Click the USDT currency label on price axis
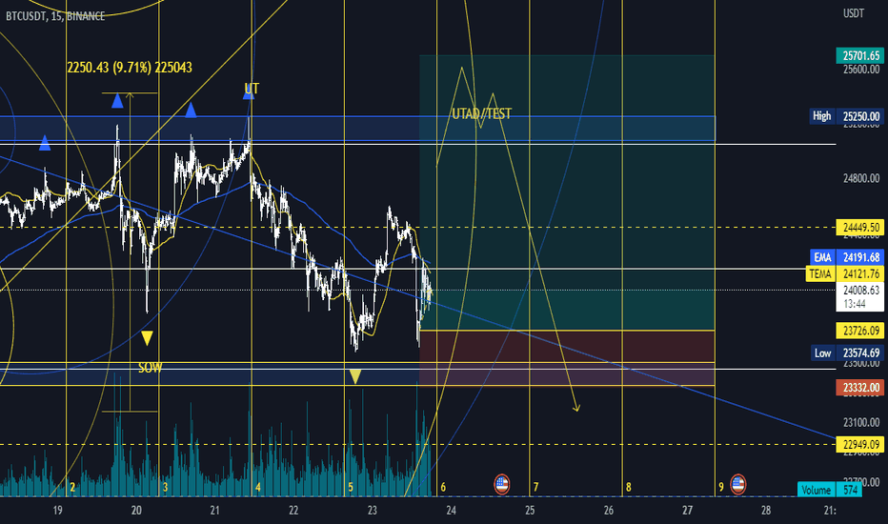 tap(854, 13)
